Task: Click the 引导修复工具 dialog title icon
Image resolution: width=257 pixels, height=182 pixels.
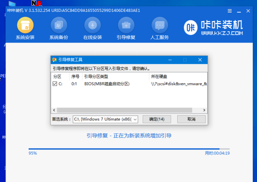Action: pyautogui.click(x=54, y=60)
